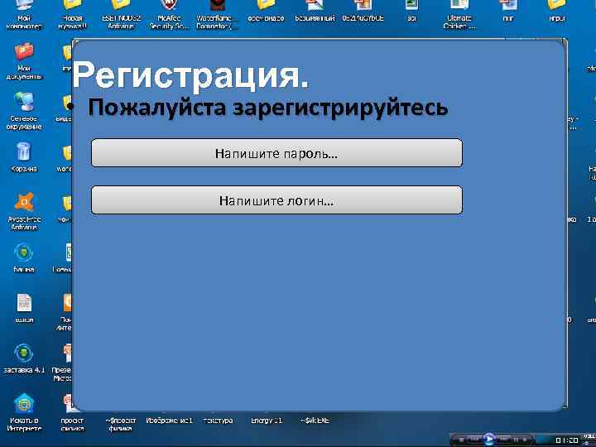Image resolution: width=596 pixels, height=447 pixels.
Task: Open the Корзина recycle bin icon
Action: pyautogui.click(x=23, y=157)
